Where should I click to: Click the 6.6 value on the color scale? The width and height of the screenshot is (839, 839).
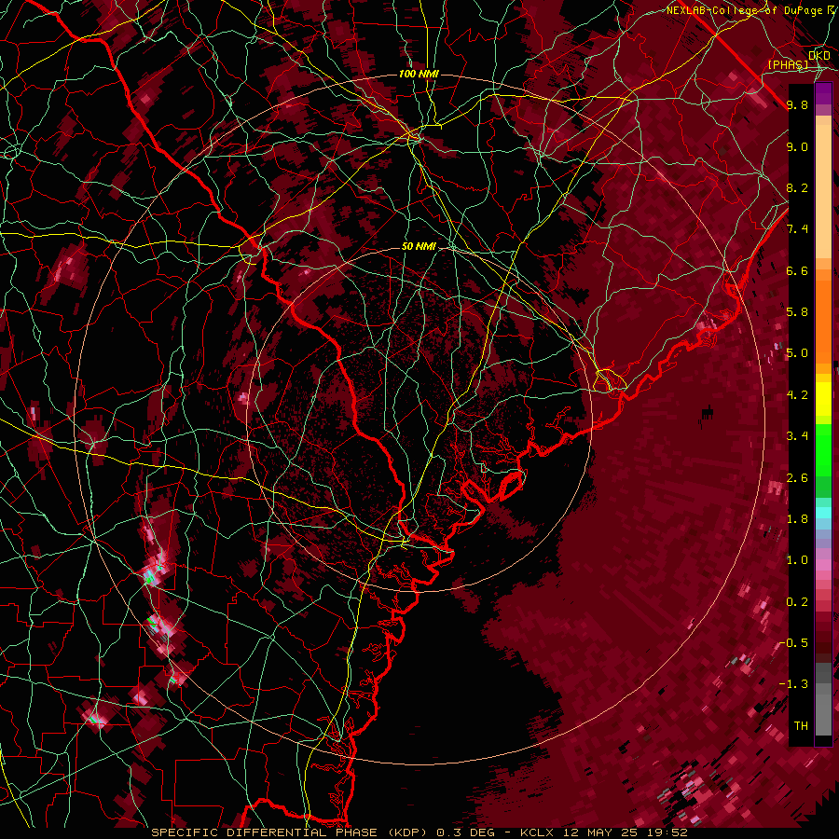pyautogui.click(x=797, y=270)
